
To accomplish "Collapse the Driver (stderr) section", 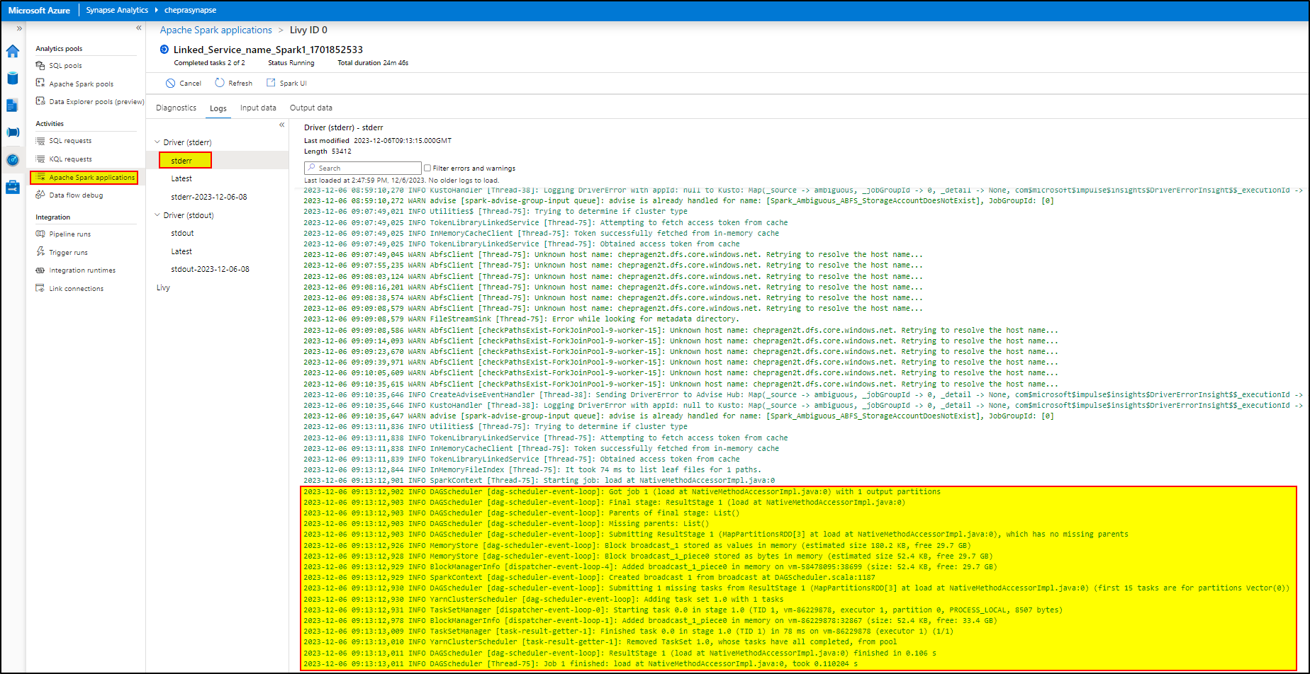I will pos(157,142).
